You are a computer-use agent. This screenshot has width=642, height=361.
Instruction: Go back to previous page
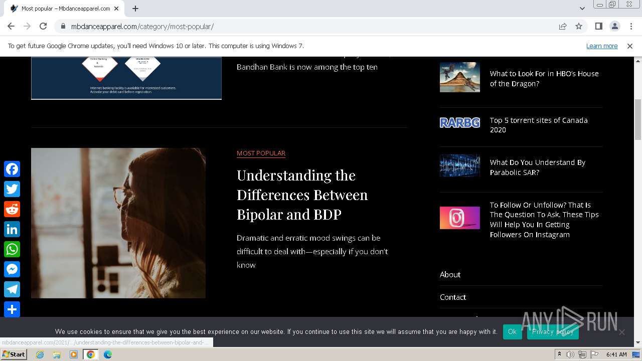pyautogui.click(x=11, y=26)
